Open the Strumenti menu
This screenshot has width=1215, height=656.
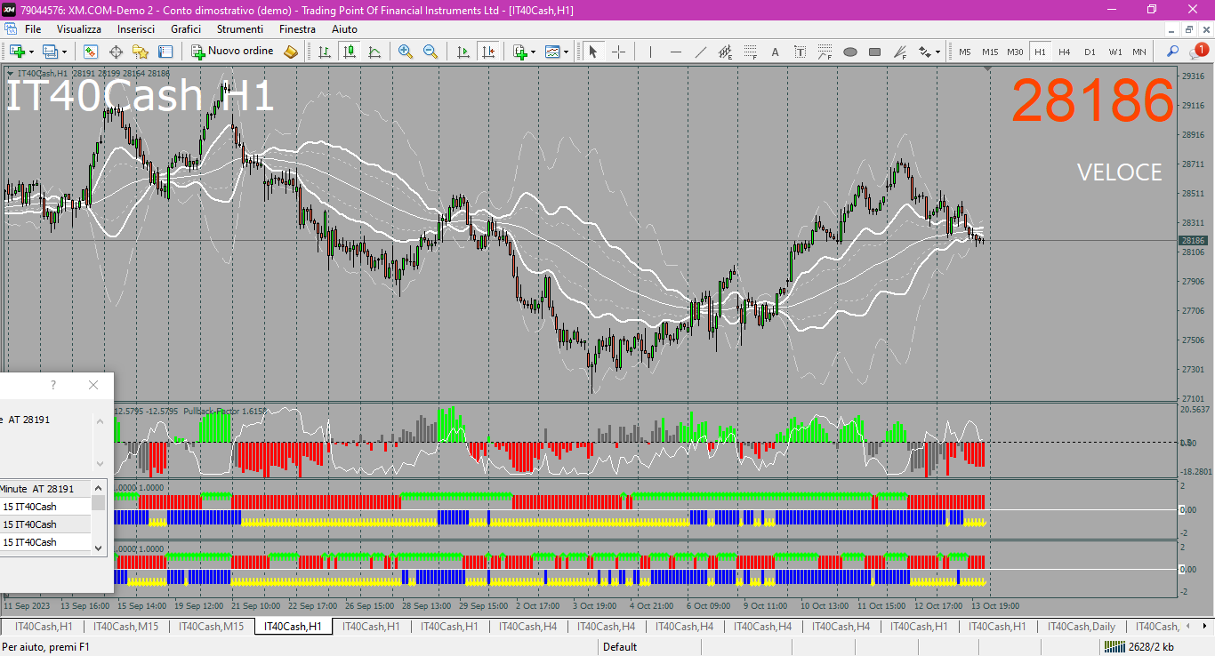(x=240, y=29)
